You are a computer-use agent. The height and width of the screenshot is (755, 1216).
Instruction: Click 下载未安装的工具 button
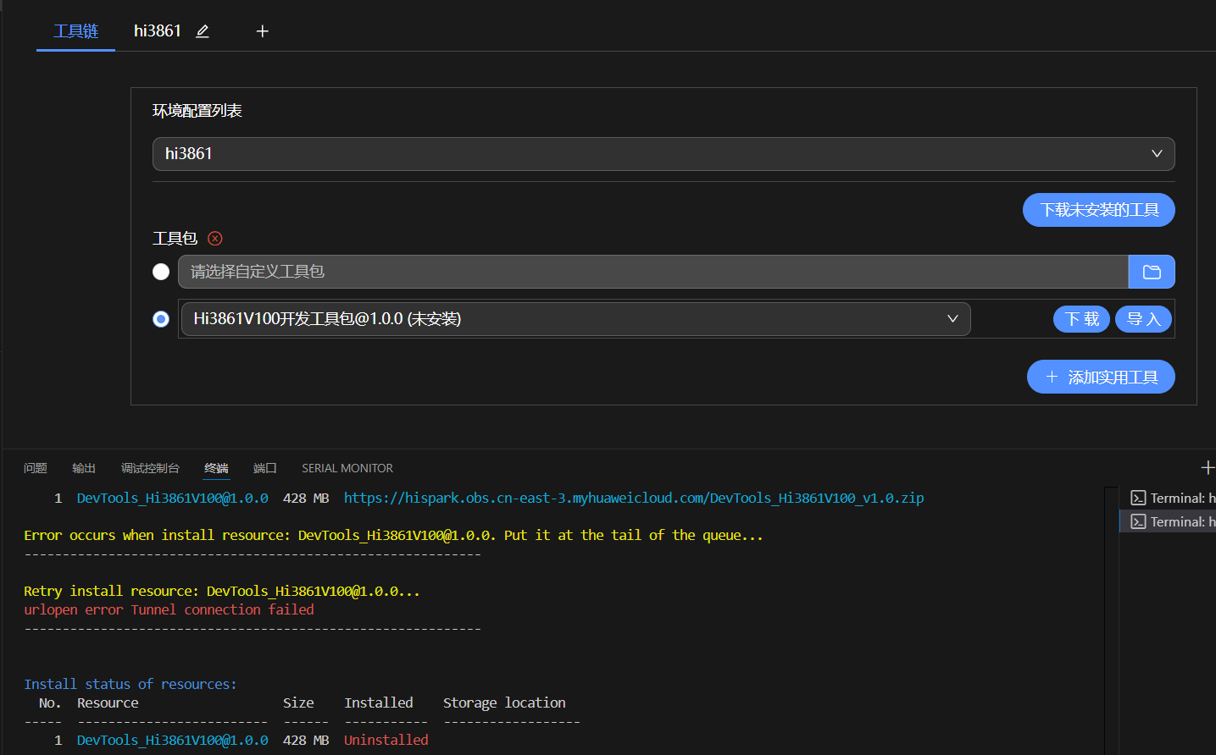pos(1099,210)
